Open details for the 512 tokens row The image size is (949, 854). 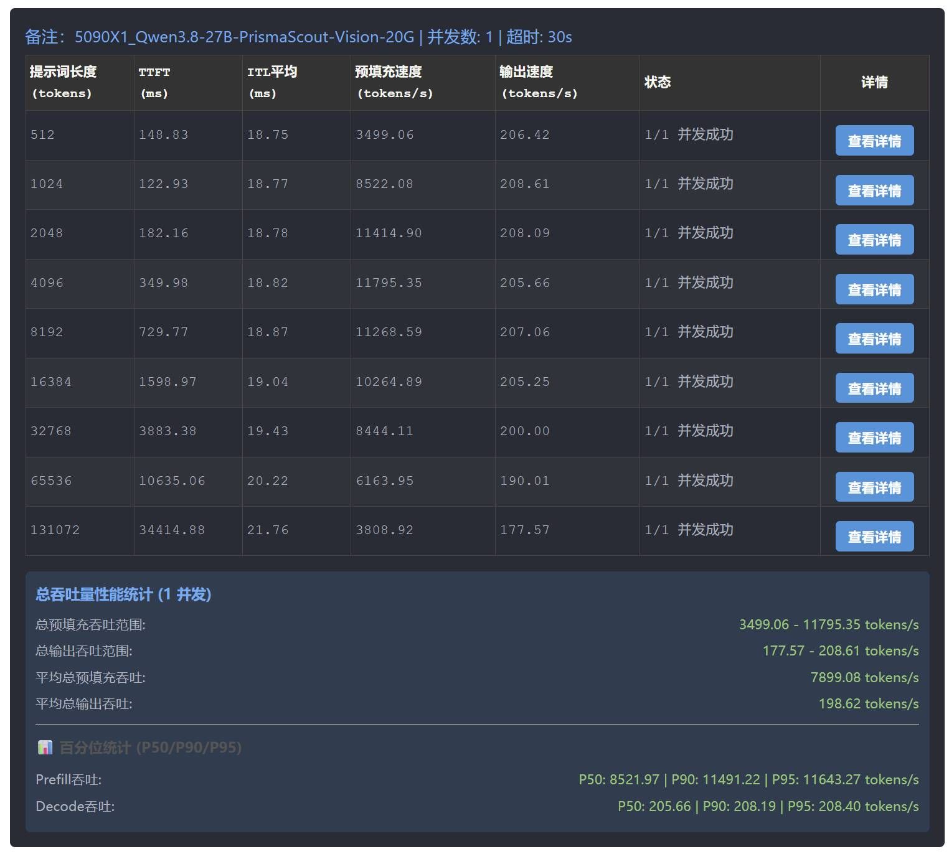coord(874,141)
